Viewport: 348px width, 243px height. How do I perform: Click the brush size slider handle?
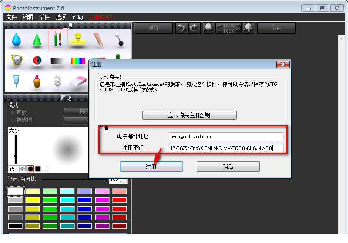point(16,156)
